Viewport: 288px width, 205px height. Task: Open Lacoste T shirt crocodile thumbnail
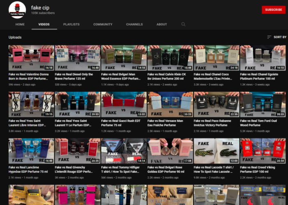coord(216,151)
